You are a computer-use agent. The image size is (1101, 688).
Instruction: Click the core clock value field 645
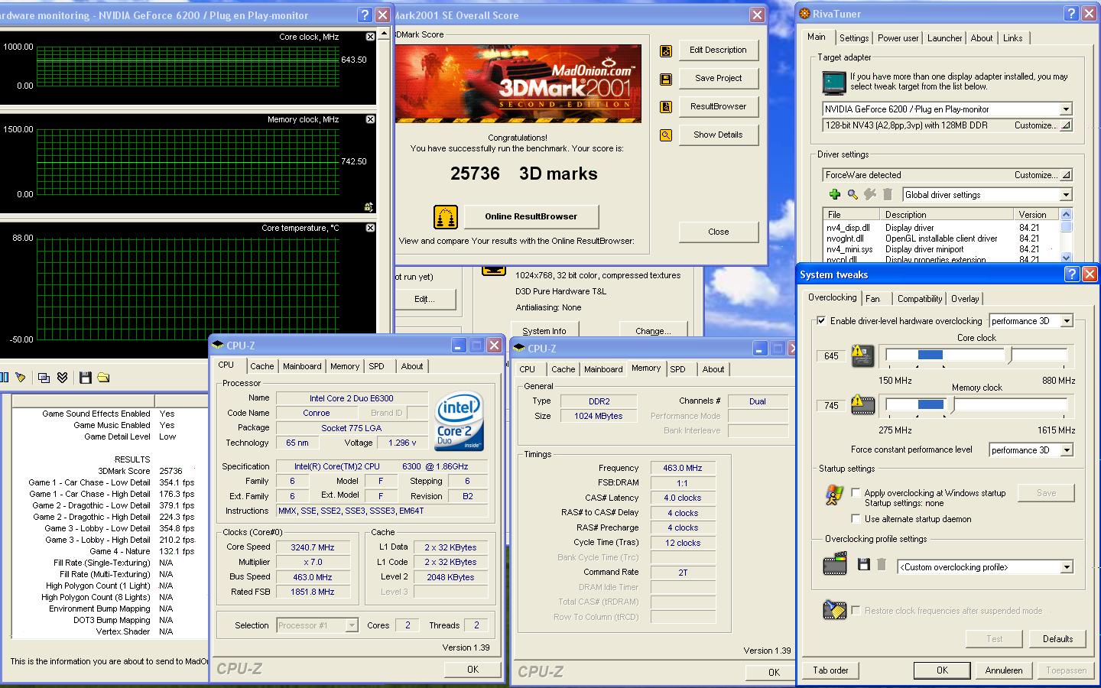point(831,356)
